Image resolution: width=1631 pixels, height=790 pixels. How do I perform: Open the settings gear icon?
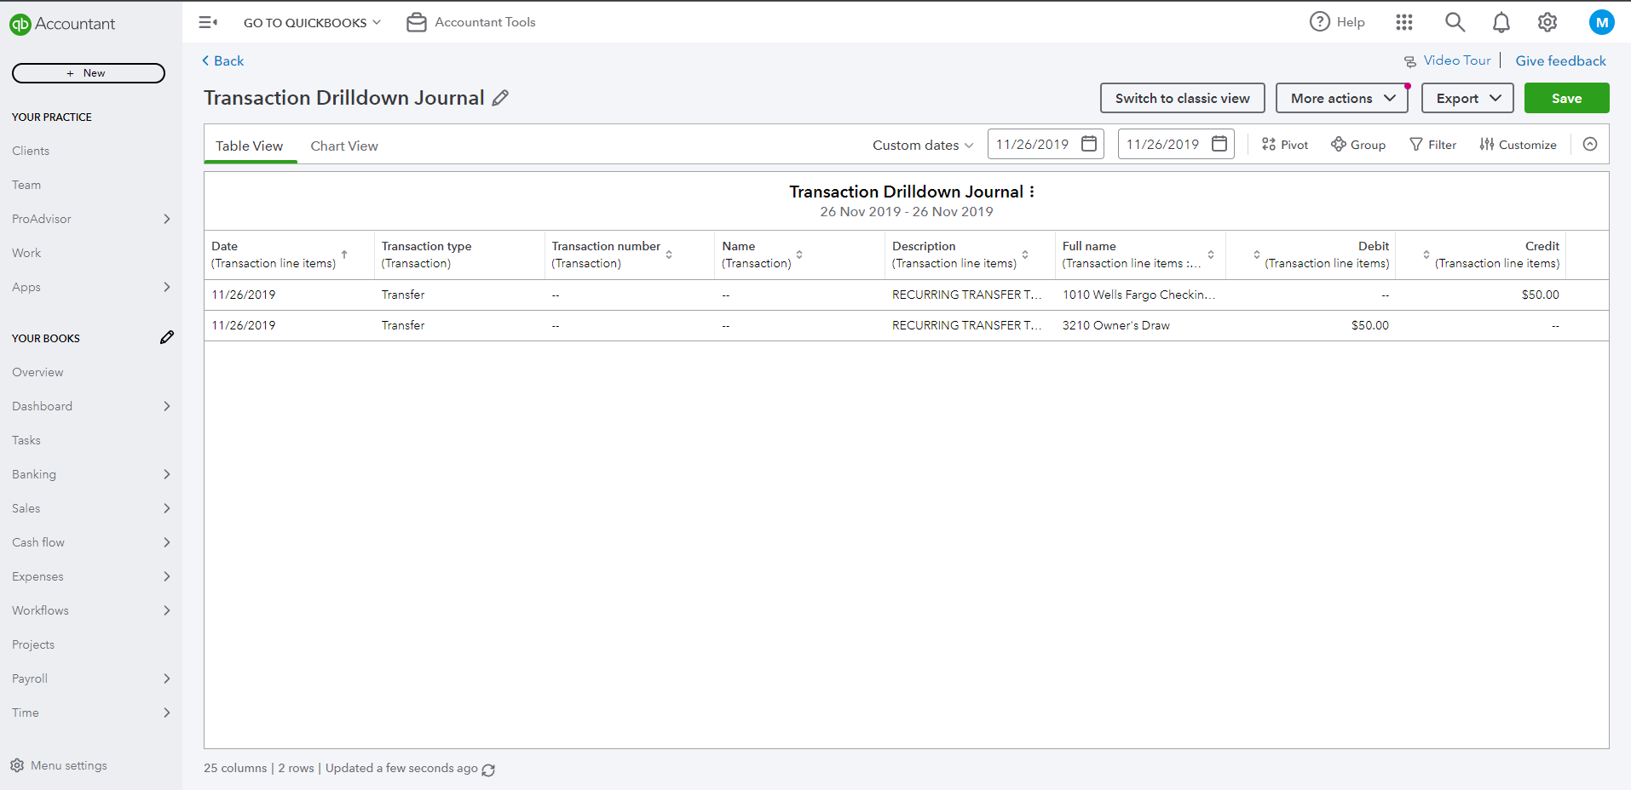1547,22
